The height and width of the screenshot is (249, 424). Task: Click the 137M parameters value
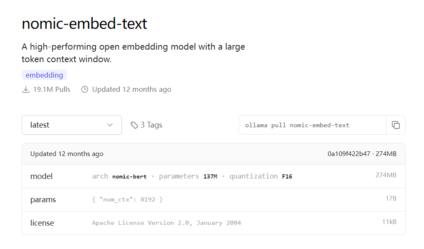[x=210, y=176]
